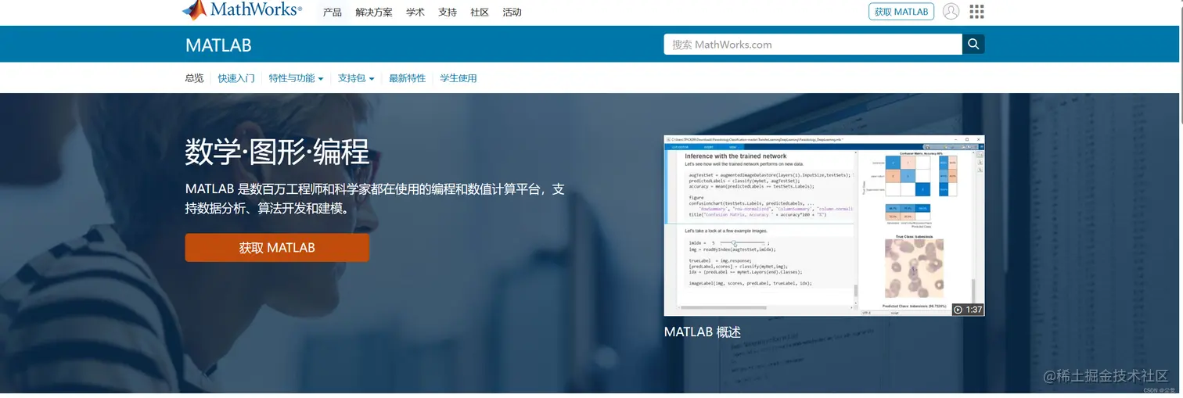Image resolution: width=1183 pixels, height=398 pixels.
Task: Play the MATLAB overview video
Action: click(967, 310)
